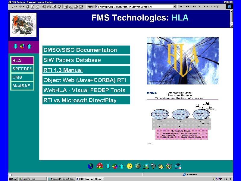The image size is (241, 181).
Task: Click the FMS logo image at top-left
Action: [x=23, y=25]
